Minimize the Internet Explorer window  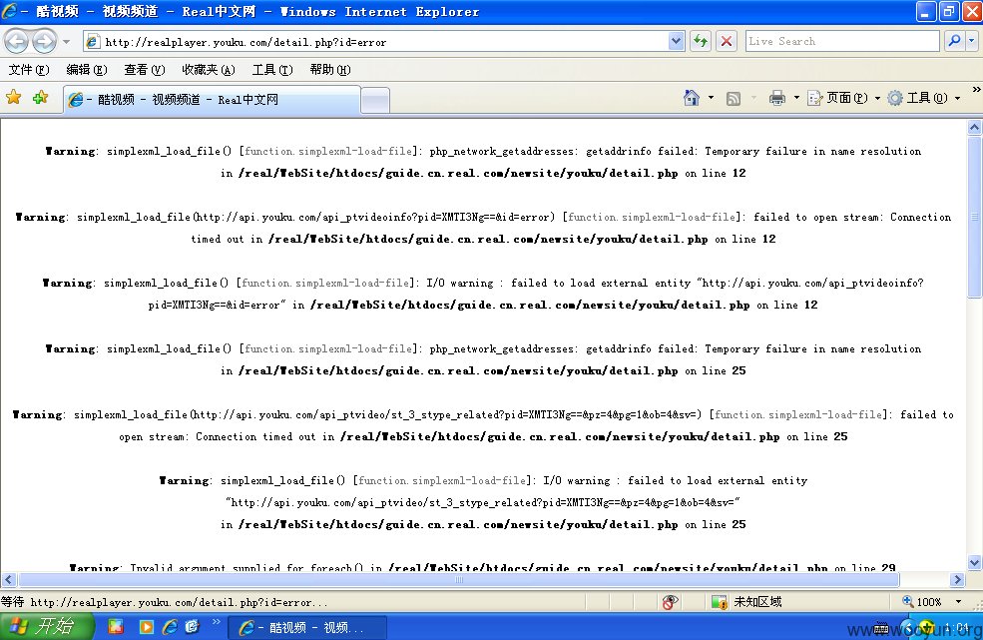coord(926,11)
